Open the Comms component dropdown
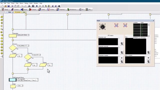The image size is (160, 90). 42,9
